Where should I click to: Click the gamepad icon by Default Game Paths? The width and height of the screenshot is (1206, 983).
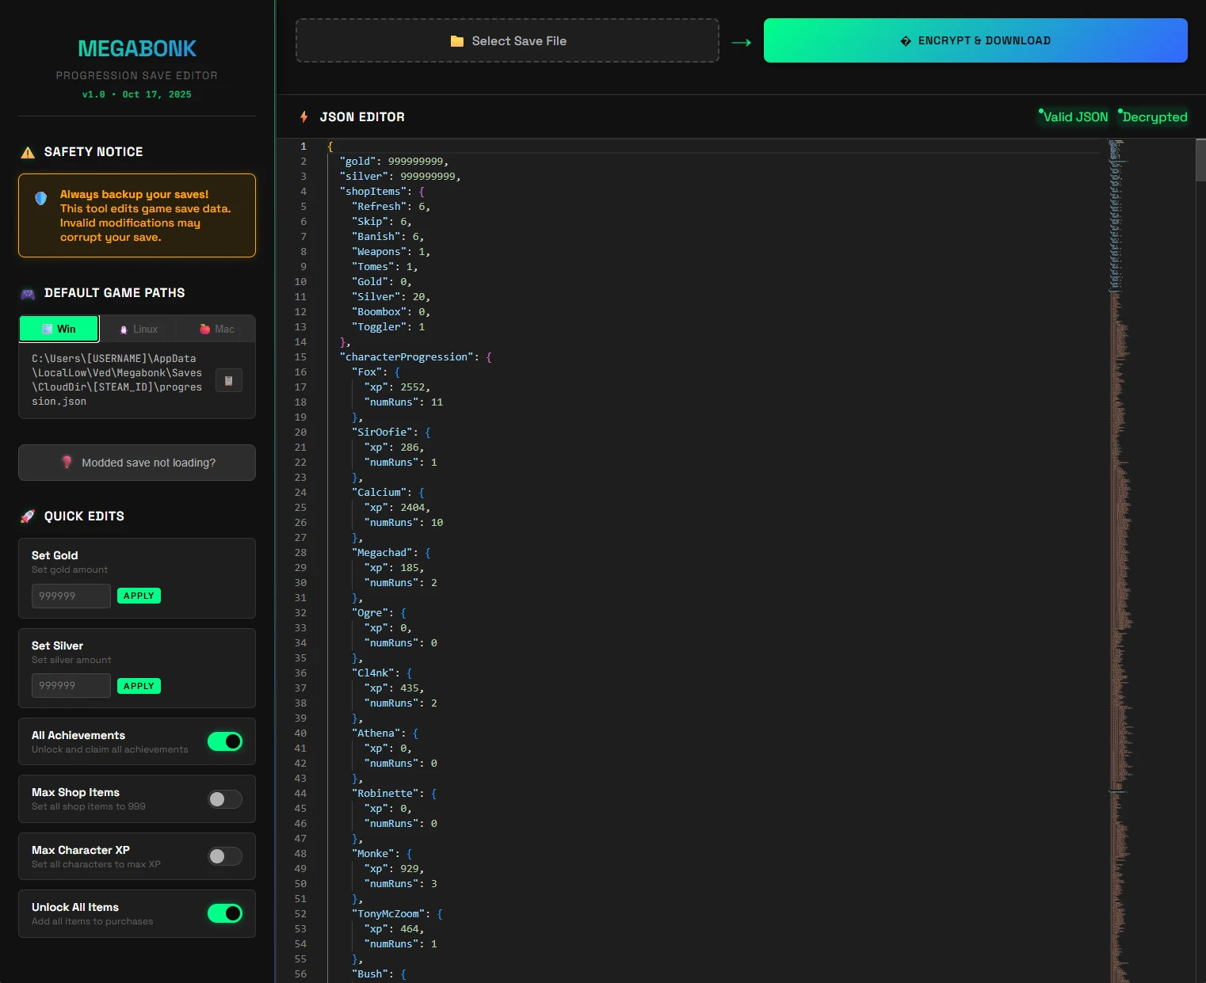pyautogui.click(x=28, y=294)
